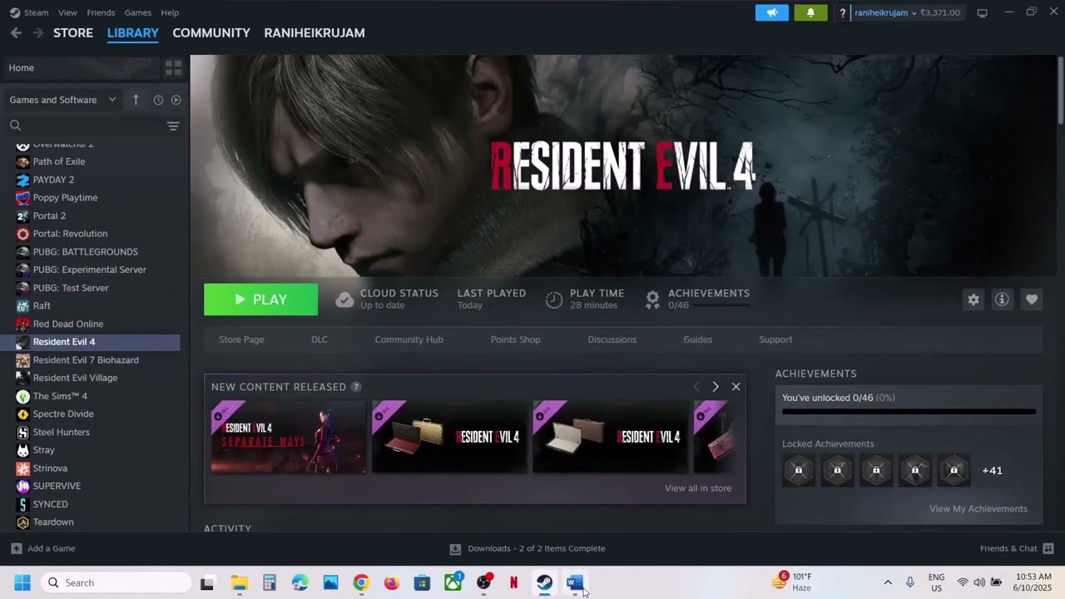Image resolution: width=1065 pixels, height=599 pixels.
Task: Go to next new content arrow
Action: 715,387
